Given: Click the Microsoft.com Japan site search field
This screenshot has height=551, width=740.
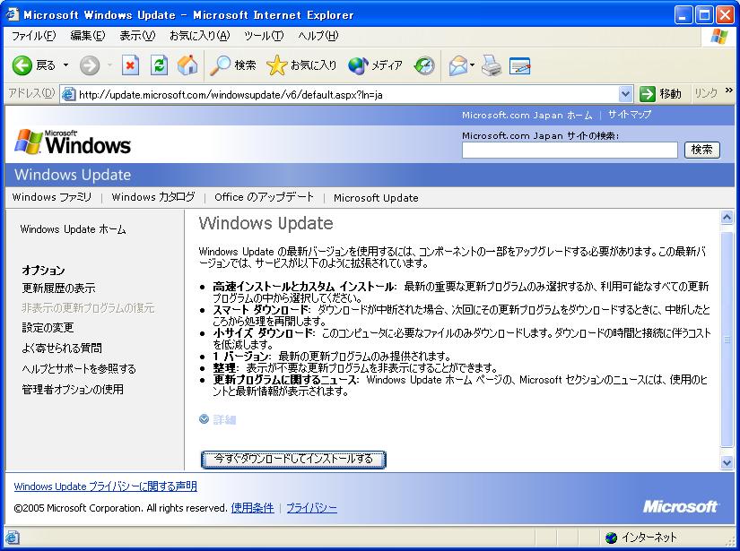Looking at the screenshot, I should coord(570,150).
